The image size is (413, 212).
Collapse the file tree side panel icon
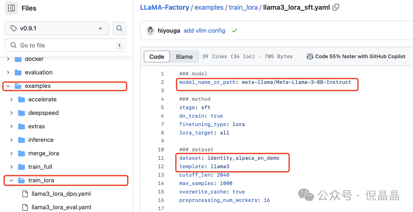[x=11, y=8]
